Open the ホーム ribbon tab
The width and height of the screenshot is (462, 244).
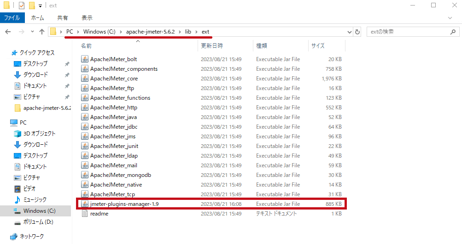point(37,17)
